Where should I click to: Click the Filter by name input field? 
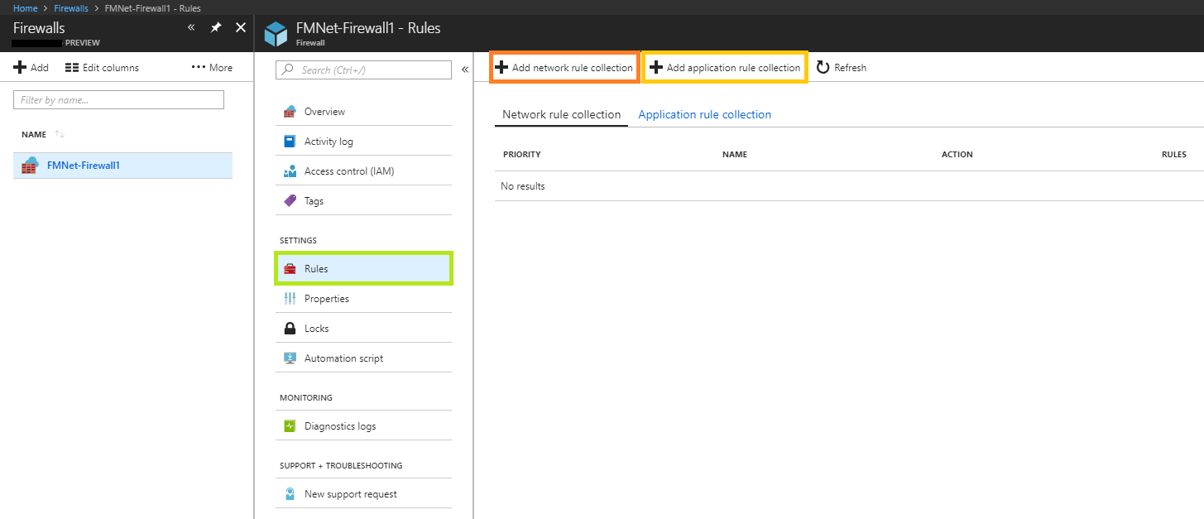[118, 100]
